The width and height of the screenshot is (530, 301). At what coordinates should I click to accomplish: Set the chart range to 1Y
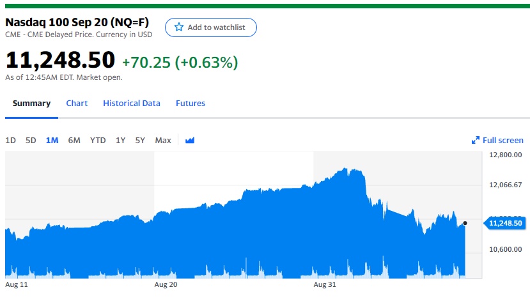[120, 140]
